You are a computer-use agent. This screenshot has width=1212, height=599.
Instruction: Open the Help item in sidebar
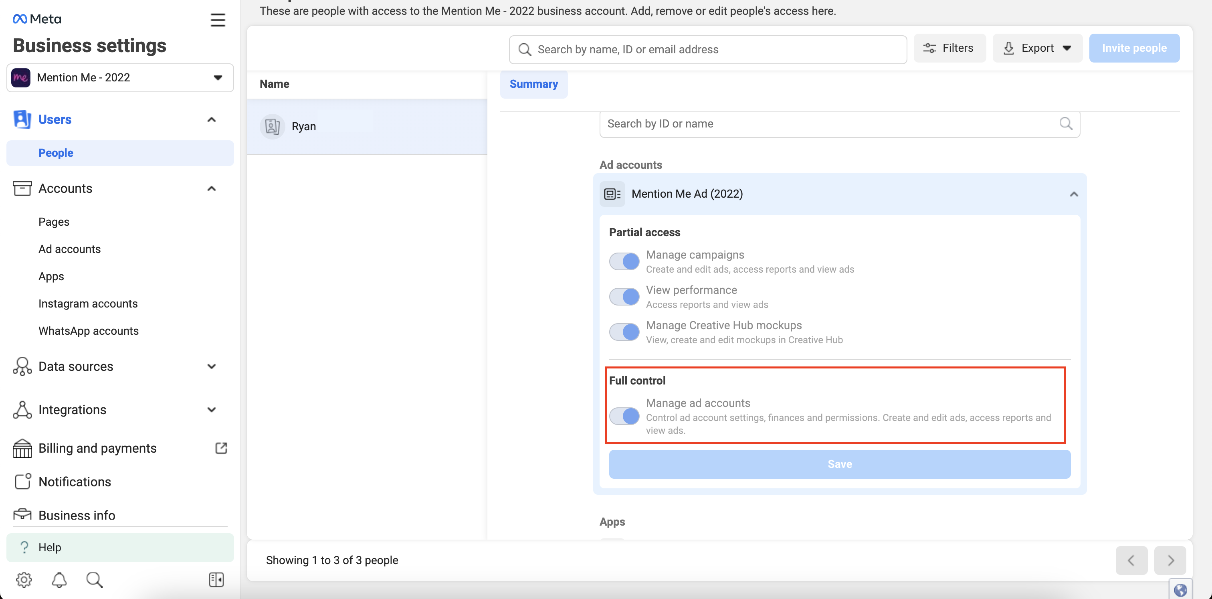pos(121,548)
